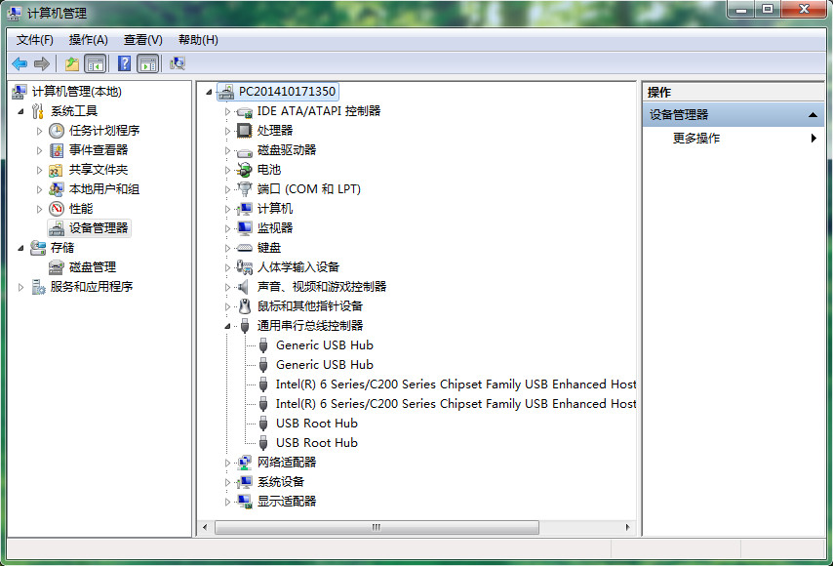Select the second Generic USB Hub entry
The image size is (833, 566).
[x=324, y=365]
